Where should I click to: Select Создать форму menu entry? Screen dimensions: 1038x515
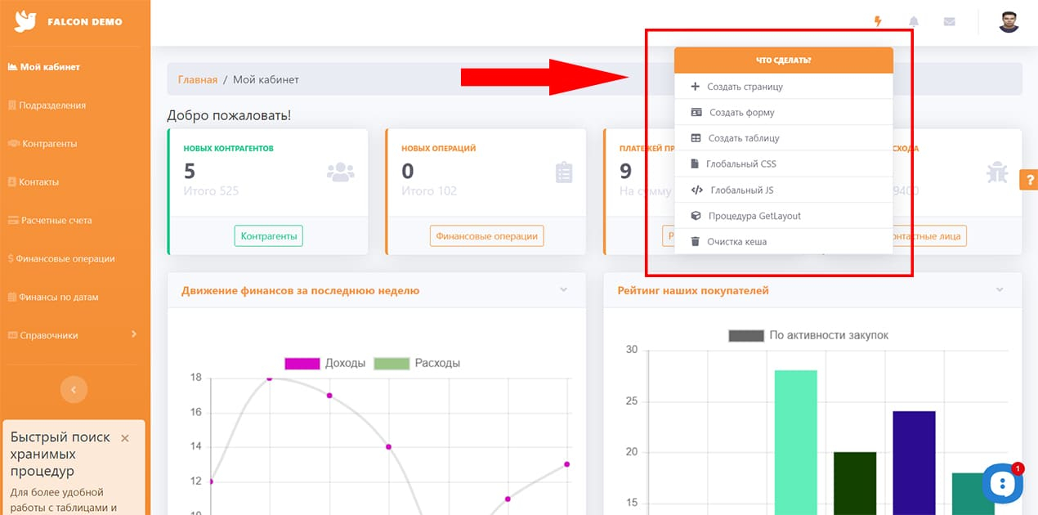point(783,112)
